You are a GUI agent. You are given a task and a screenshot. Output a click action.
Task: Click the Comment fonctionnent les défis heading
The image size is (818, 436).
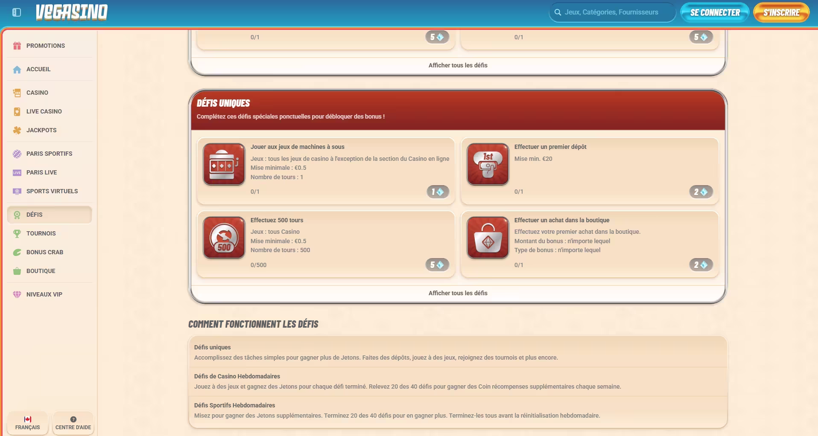253,324
